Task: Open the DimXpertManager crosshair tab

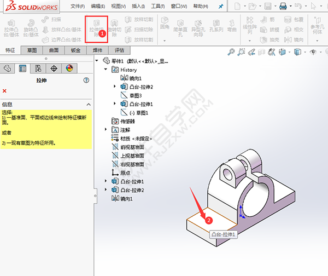Action: (54, 68)
